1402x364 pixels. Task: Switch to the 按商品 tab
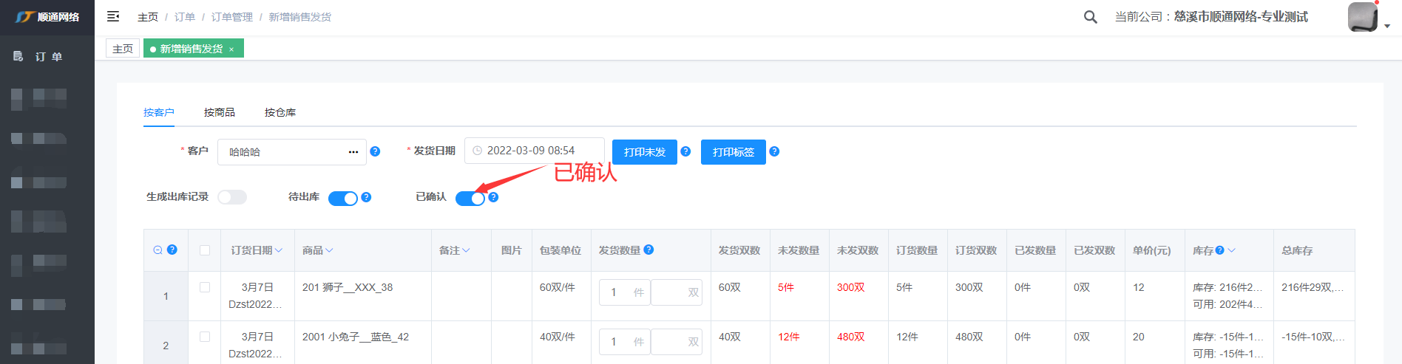click(219, 112)
